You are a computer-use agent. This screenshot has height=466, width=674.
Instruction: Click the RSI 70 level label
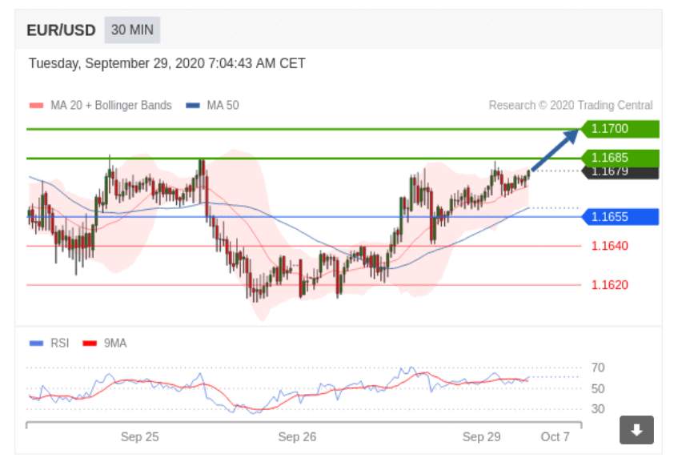pyautogui.click(x=598, y=368)
